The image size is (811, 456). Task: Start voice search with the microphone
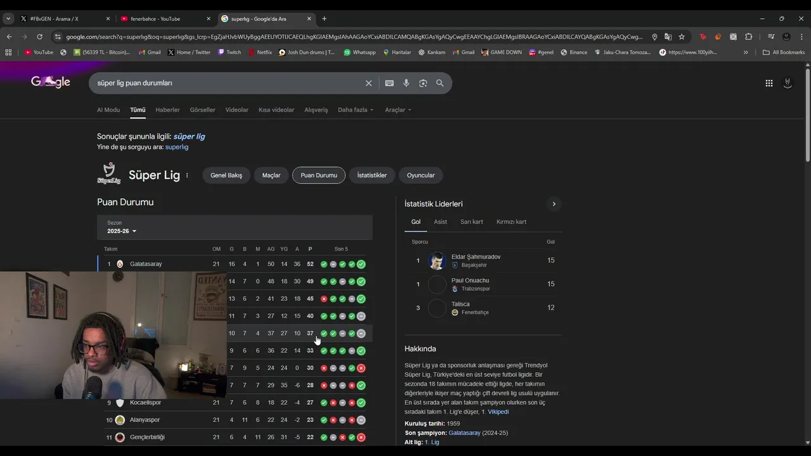click(406, 83)
